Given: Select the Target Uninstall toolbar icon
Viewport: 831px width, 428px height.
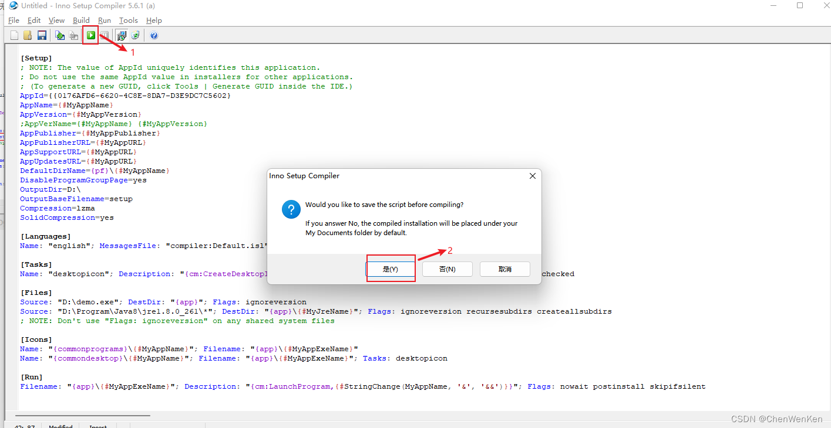Looking at the screenshot, I should [135, 36].
